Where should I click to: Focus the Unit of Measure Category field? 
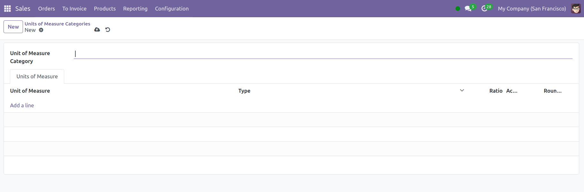click(322, 54)
